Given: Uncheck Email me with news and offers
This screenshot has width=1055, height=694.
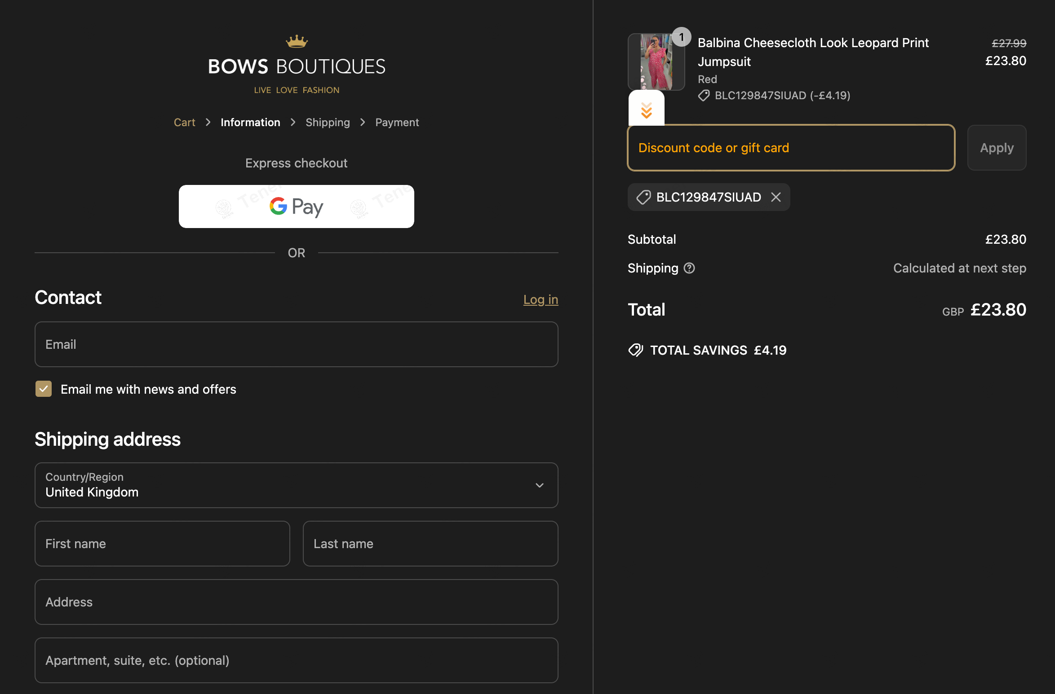Looking at the screenshot, I should tap(44, 389).
